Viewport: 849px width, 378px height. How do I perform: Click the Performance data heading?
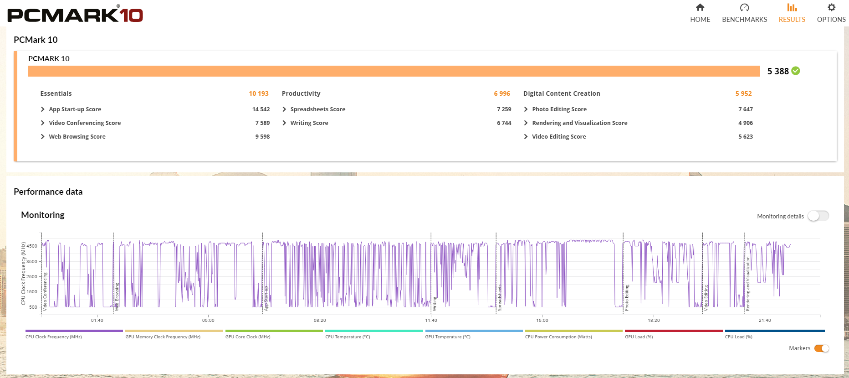tap(48, 192)
